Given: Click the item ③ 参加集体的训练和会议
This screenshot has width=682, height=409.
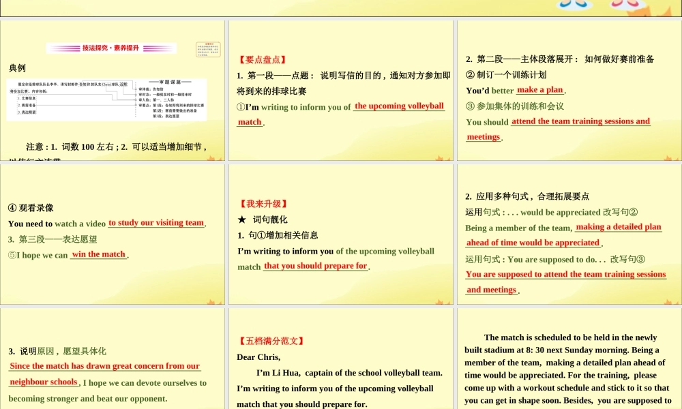Looking at the screenshot, I should [514, 106].
